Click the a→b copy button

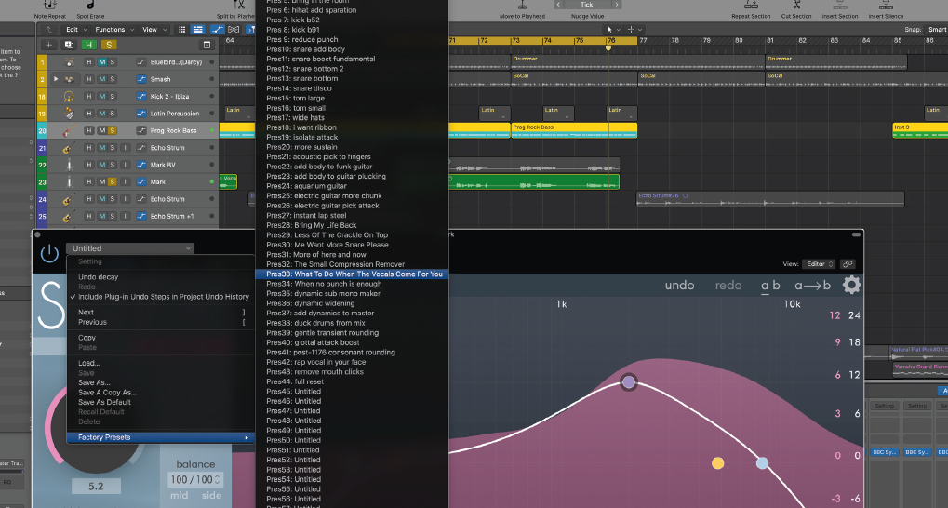(811, 286)
